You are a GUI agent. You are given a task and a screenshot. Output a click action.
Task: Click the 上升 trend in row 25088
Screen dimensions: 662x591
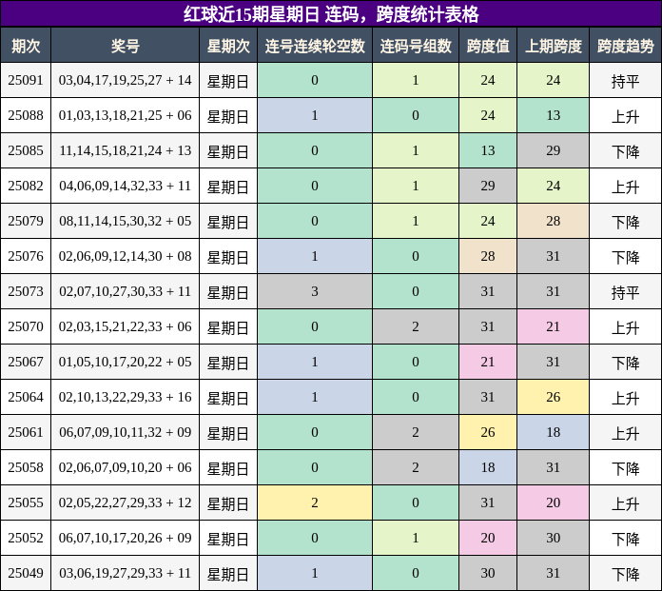coord(625,116)
